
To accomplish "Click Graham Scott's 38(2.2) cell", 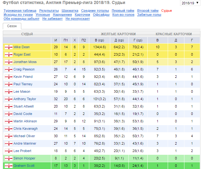I will click(99, 166).
